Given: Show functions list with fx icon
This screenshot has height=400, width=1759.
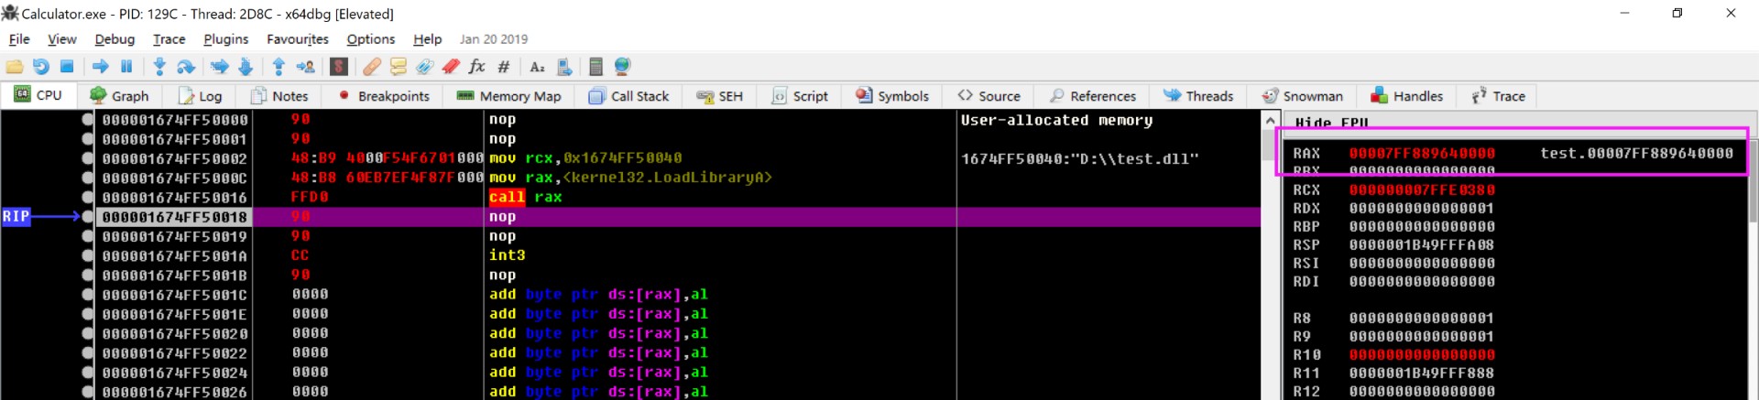Looking at the screenshot, I should click(476, 67).
